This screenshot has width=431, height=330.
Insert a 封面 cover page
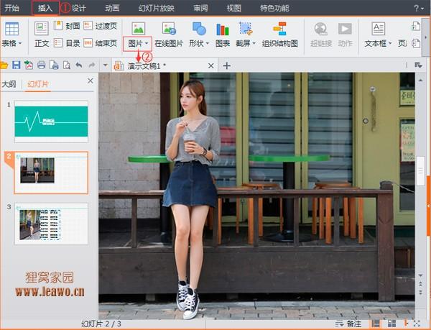pos(67,26)
